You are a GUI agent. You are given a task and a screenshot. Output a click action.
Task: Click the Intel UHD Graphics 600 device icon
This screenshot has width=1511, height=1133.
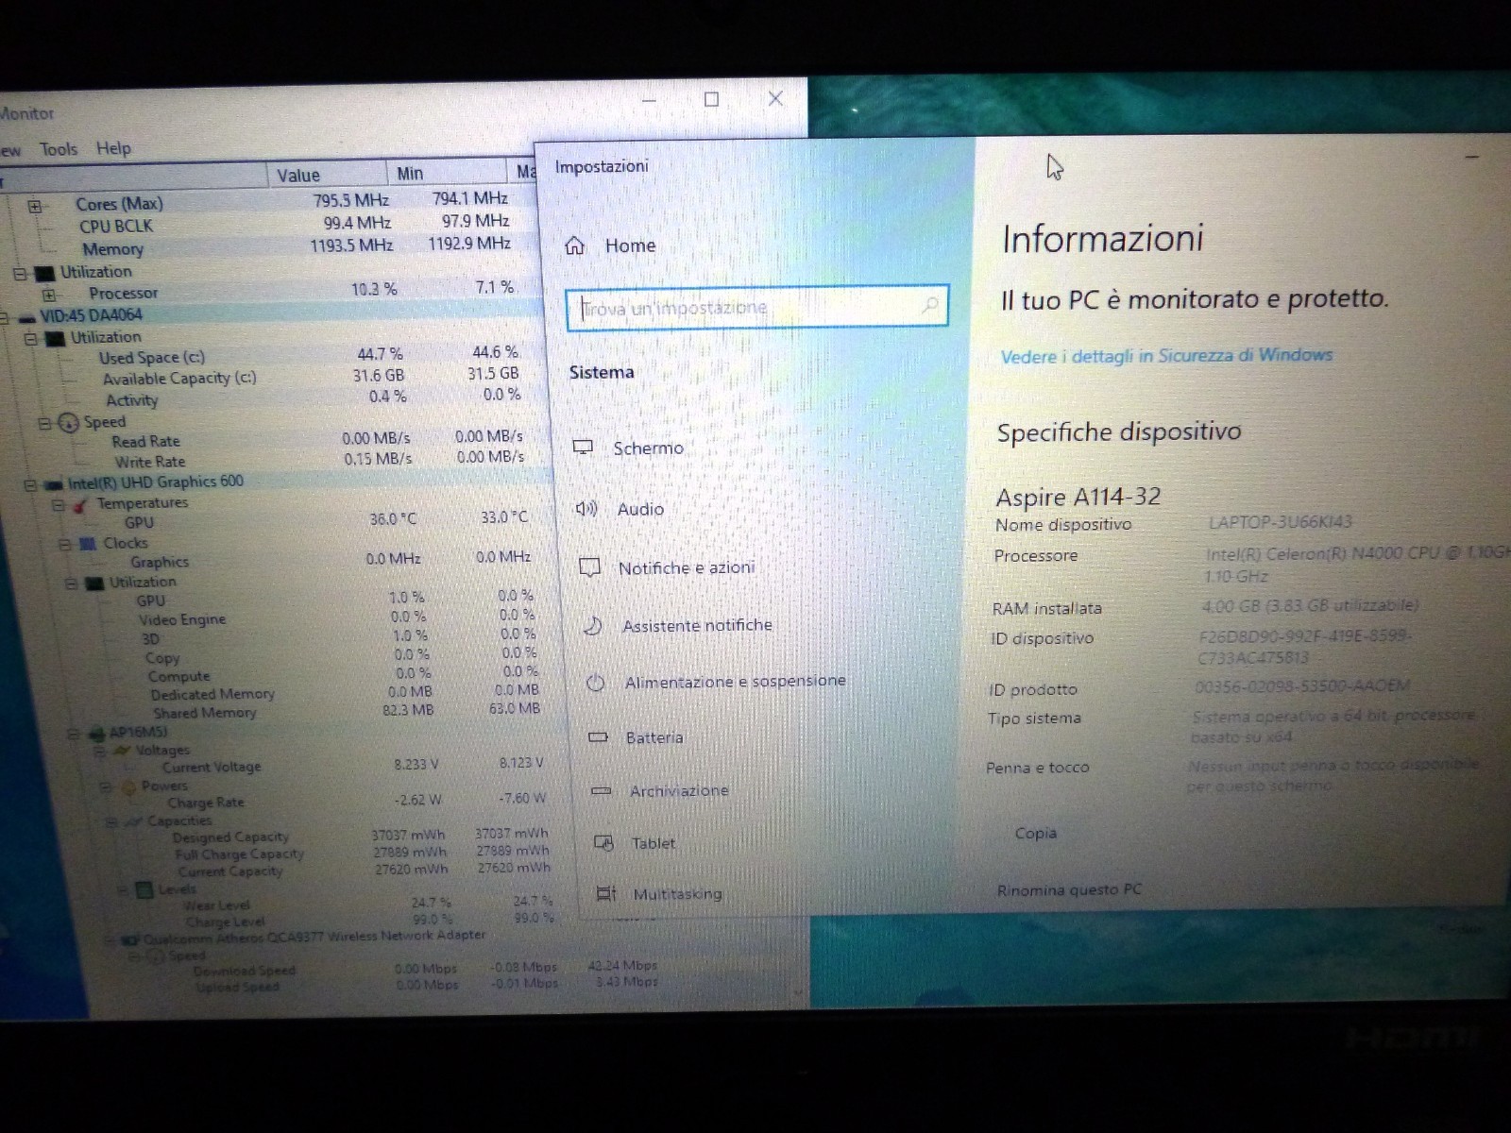coord(55,484)
